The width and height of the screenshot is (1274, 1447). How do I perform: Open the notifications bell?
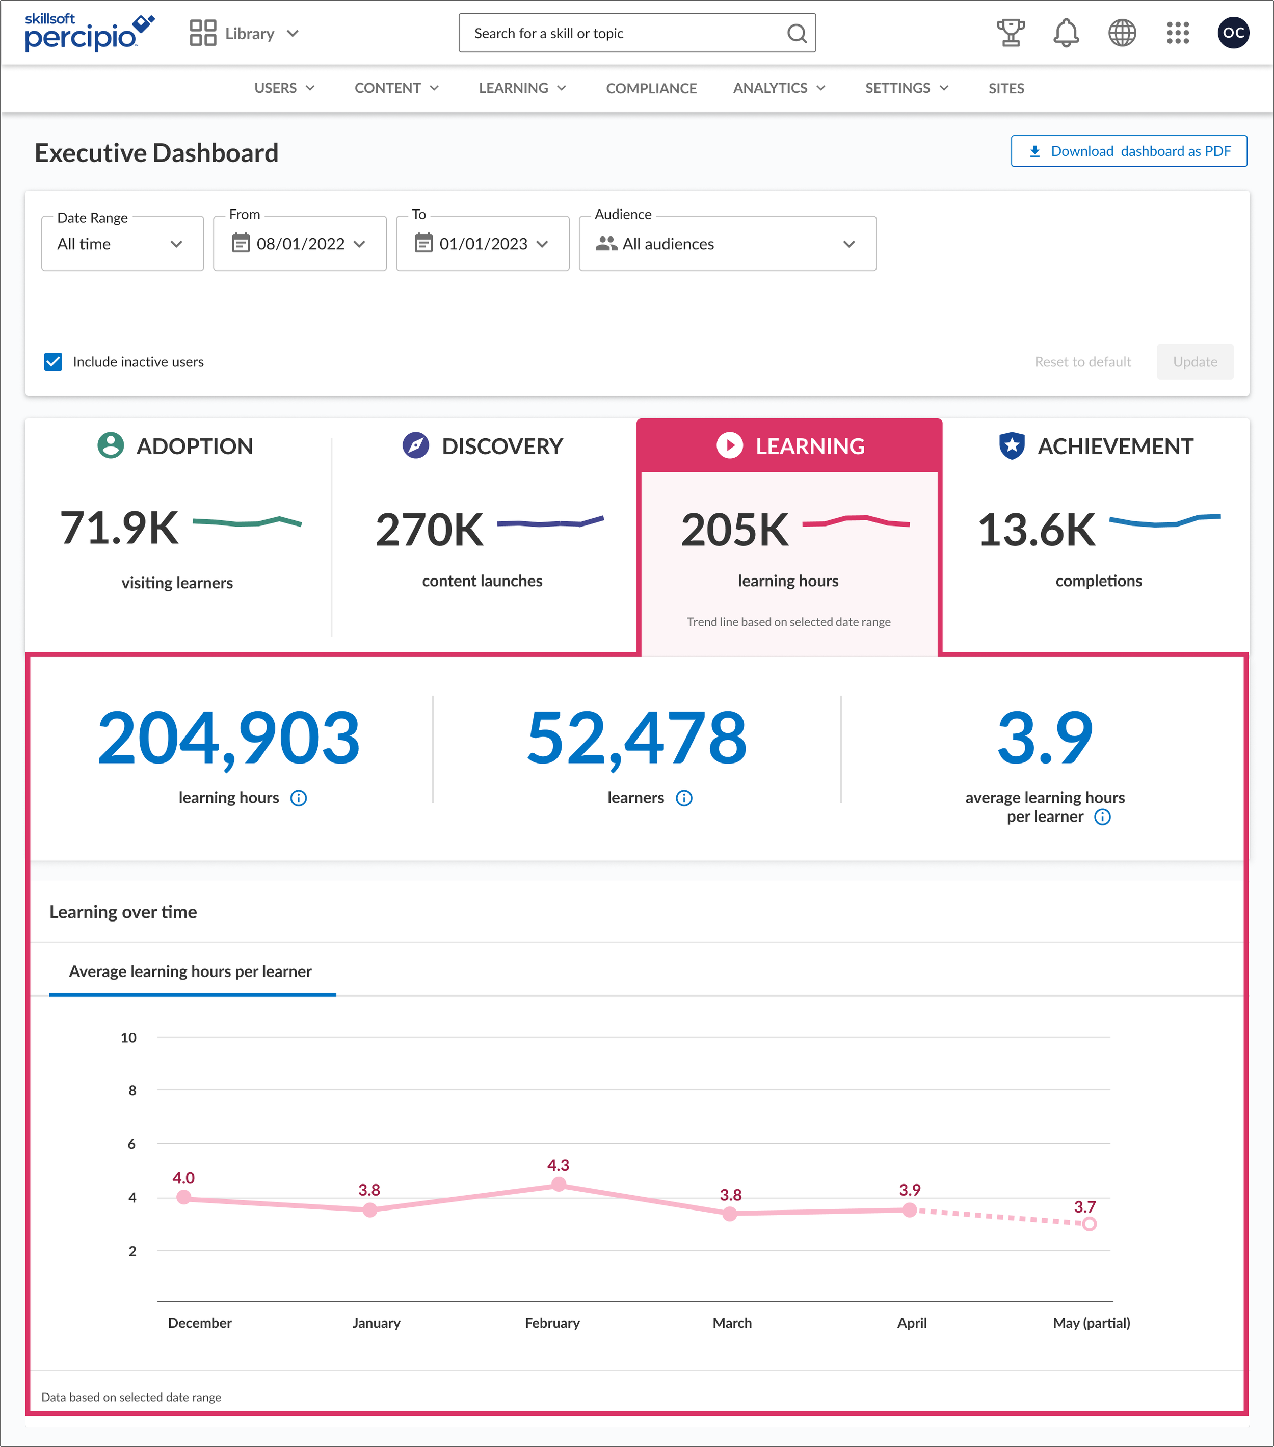(x=1066, y=33)
